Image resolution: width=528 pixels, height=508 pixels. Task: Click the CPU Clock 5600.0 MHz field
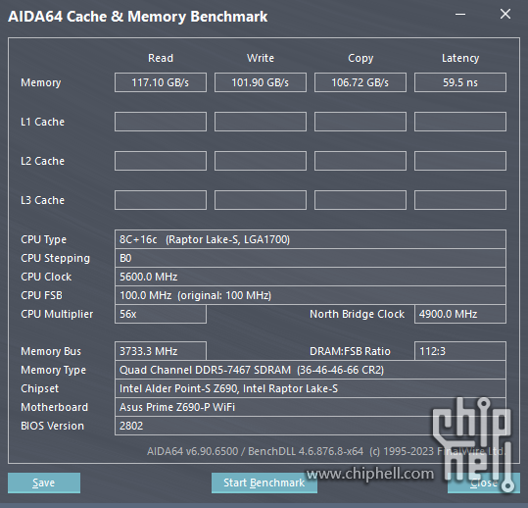(311, 277)
